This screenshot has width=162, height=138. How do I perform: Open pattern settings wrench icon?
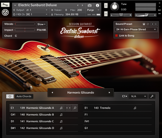(152, 96)
